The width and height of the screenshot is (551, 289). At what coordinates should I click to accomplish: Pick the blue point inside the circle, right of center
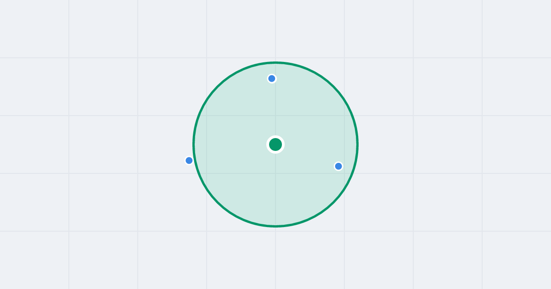click(x=338, y=166)
